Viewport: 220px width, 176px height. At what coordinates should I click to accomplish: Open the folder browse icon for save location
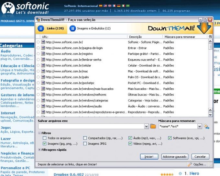click(153, 126)
